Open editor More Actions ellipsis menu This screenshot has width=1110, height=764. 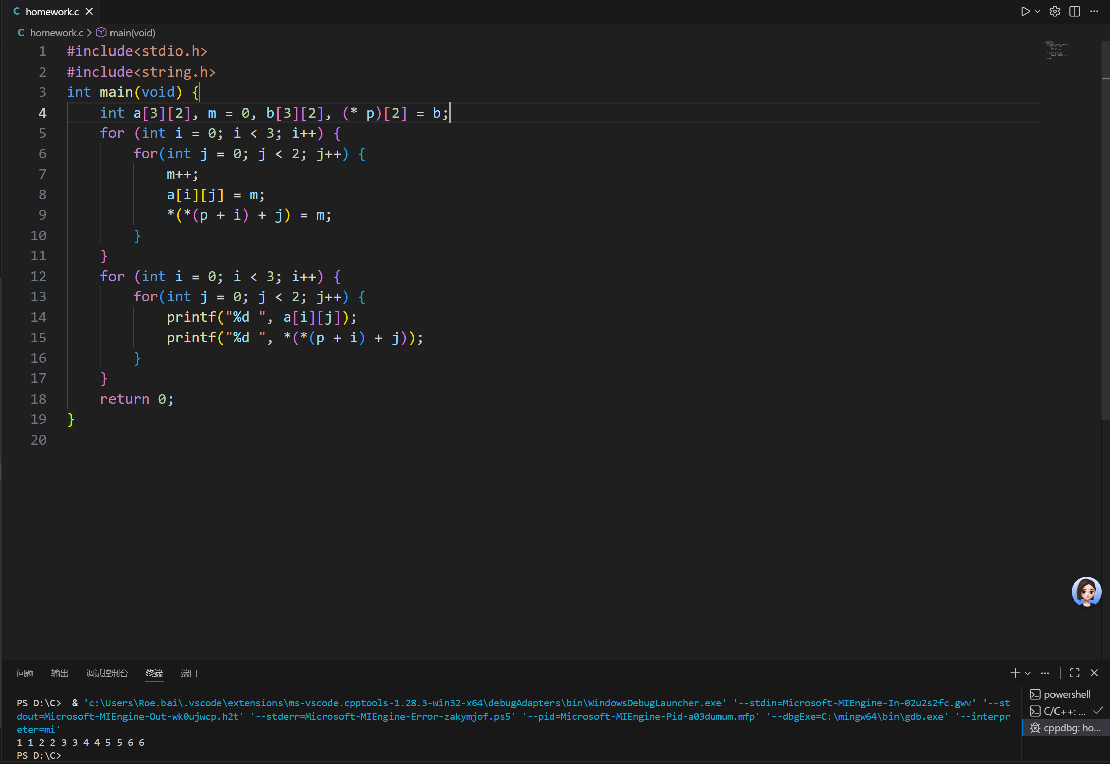click(x=1094, y=11)
